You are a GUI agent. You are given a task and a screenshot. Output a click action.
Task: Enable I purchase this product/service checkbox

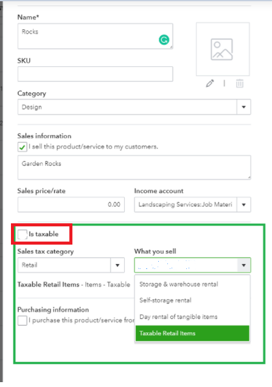(23, 320)
